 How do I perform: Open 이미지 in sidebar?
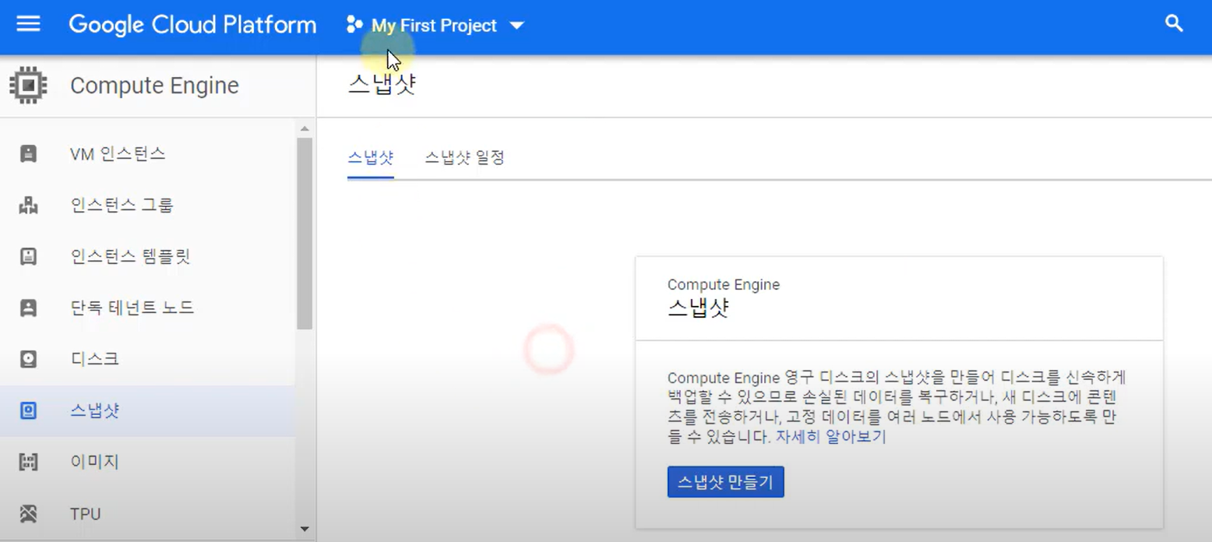(x=147, y=463)
